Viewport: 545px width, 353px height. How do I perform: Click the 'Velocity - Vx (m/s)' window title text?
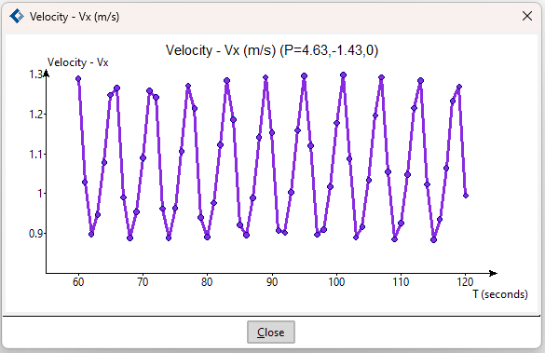click(75, 17)
